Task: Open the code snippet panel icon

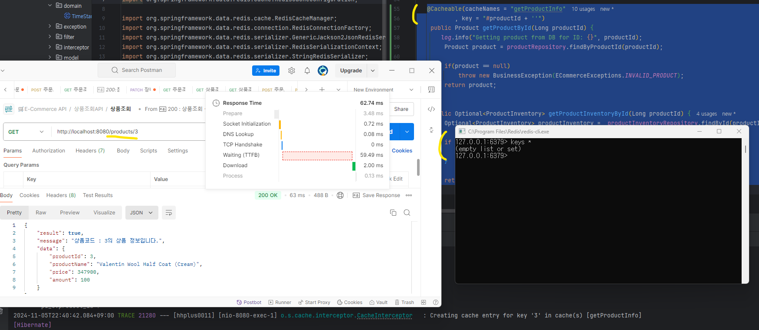Action: pos(431,109)
